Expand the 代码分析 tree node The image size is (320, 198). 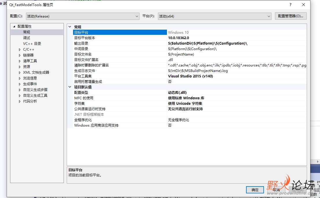pyautogui.click(x=20, y=101)
